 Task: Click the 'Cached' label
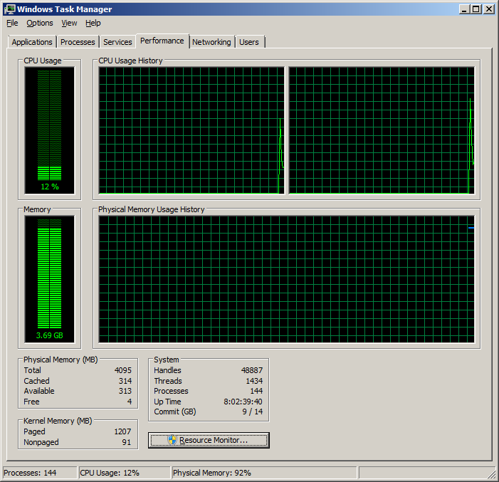click(36, 381)
